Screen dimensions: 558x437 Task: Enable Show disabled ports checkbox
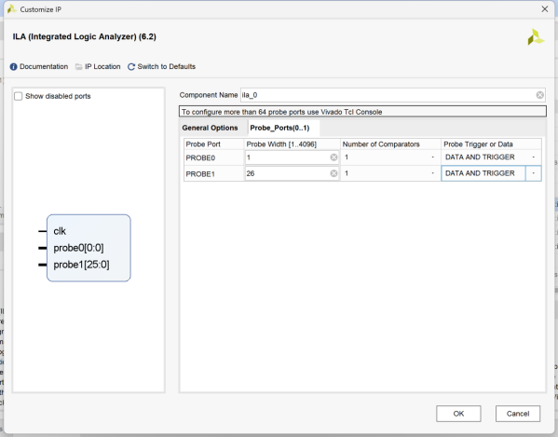[18, 96]
